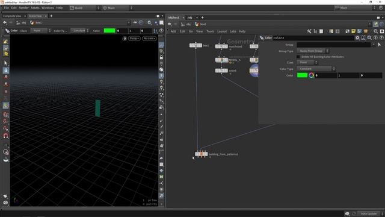Viewport: 385px width, 217px height.
Task: Activate the magnet snapping tool in left toolbar
Action: click(x=6, y=136)
